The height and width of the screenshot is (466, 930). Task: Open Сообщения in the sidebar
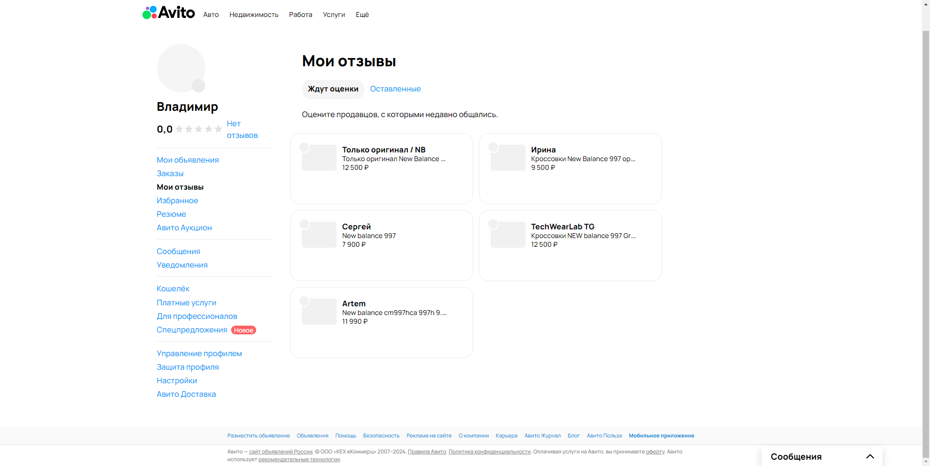[178, 251]
